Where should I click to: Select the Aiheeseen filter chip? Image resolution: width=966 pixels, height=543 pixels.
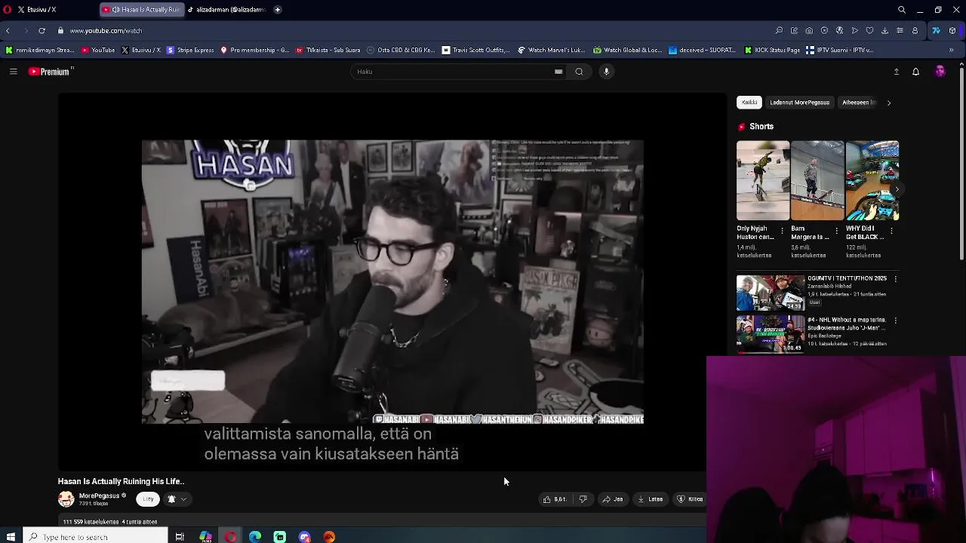point(859,103)
